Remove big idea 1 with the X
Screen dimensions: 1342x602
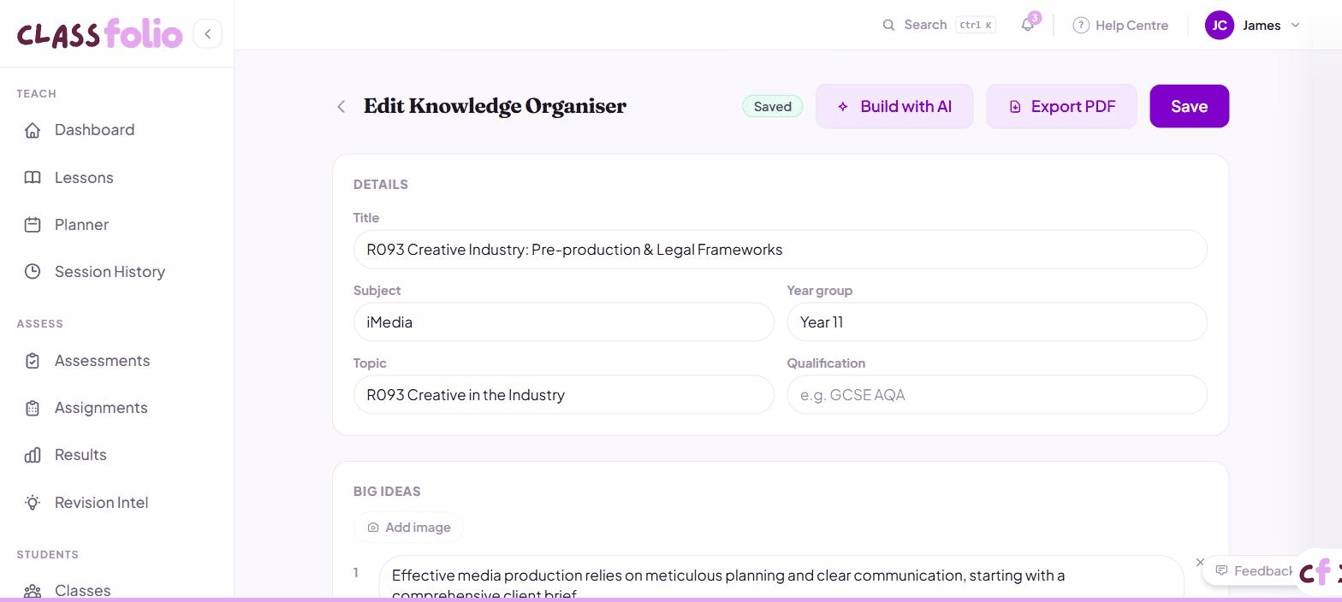click(x=1200, y=563)
